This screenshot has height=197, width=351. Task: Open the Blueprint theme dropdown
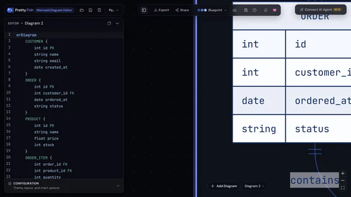tap(212, 10)
